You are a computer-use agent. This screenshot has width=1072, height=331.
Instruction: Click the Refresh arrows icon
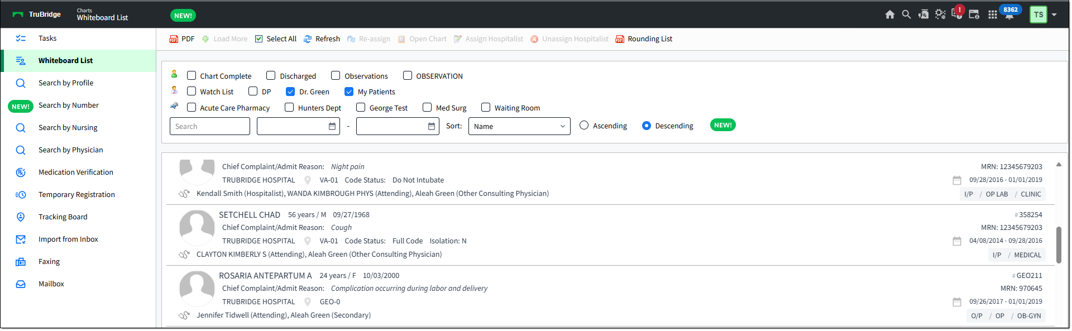tap(308, 39)
